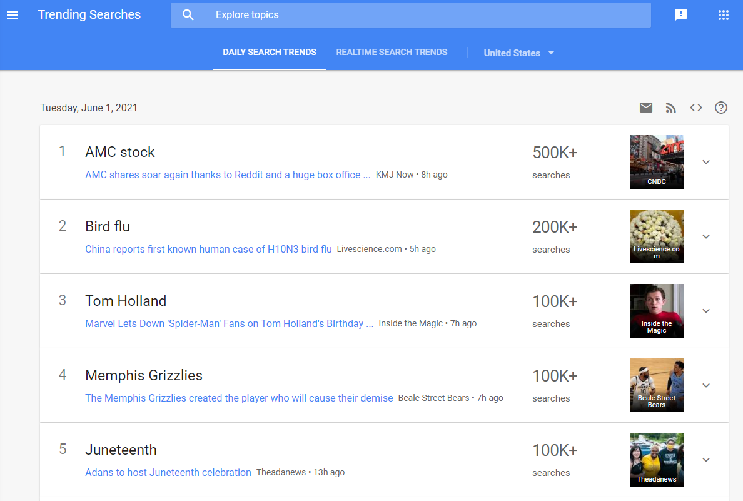Screen dimensions: 743x501
Task: Open the H10N3 bird flu article link
Action: 208,250
